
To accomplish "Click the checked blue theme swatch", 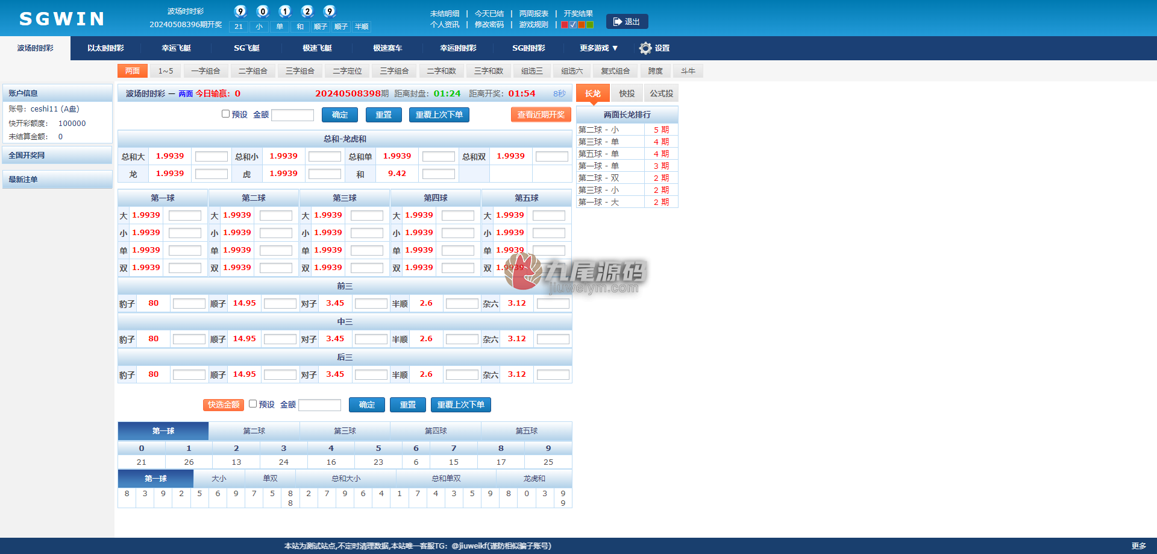I will pos(573,25).
